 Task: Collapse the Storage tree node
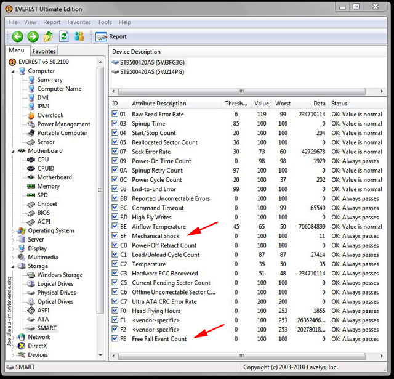[x=13, y=267]
